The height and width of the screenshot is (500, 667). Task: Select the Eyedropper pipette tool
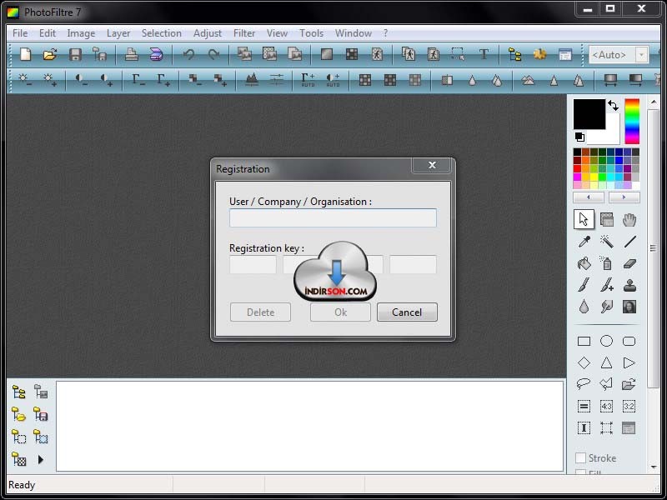coord(584,242)
